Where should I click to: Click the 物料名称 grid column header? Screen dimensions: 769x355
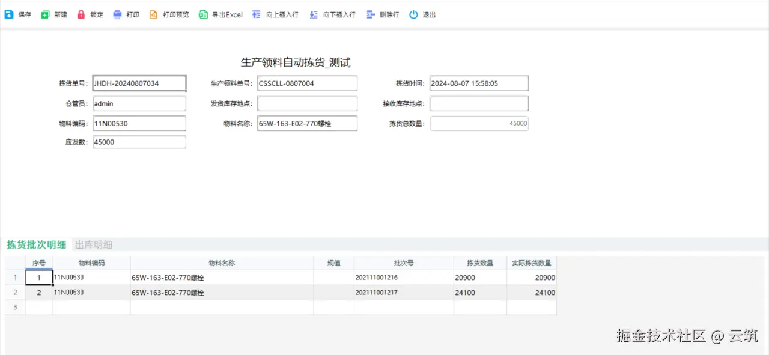(222, 262)
